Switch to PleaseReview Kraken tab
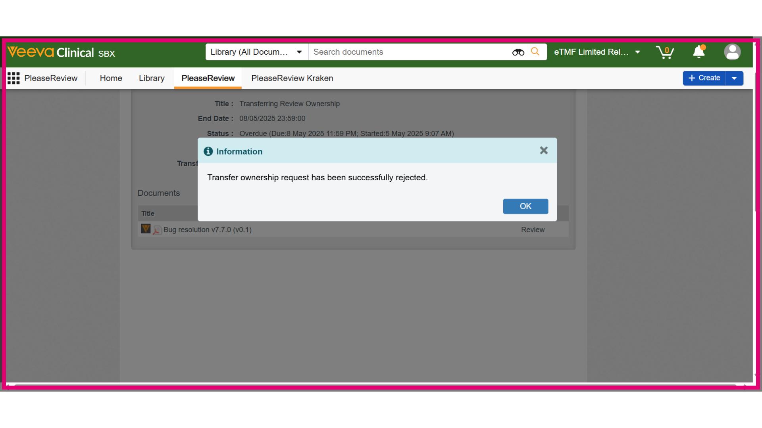The height and width of the screenshot is (428, 762). coord(292,78)
